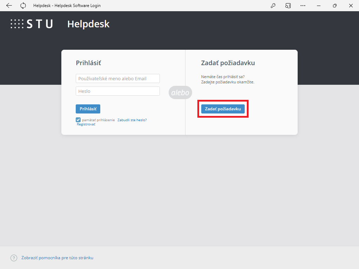The height and width of the screenshot is (269, 359).
Task: Restore down the window size
Action: pos(335,6)
